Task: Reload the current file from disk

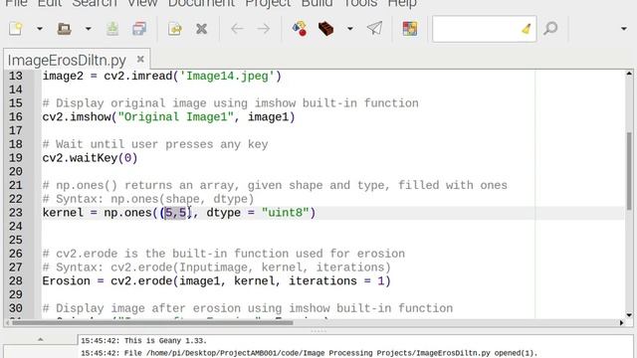Action: (175, 29)
